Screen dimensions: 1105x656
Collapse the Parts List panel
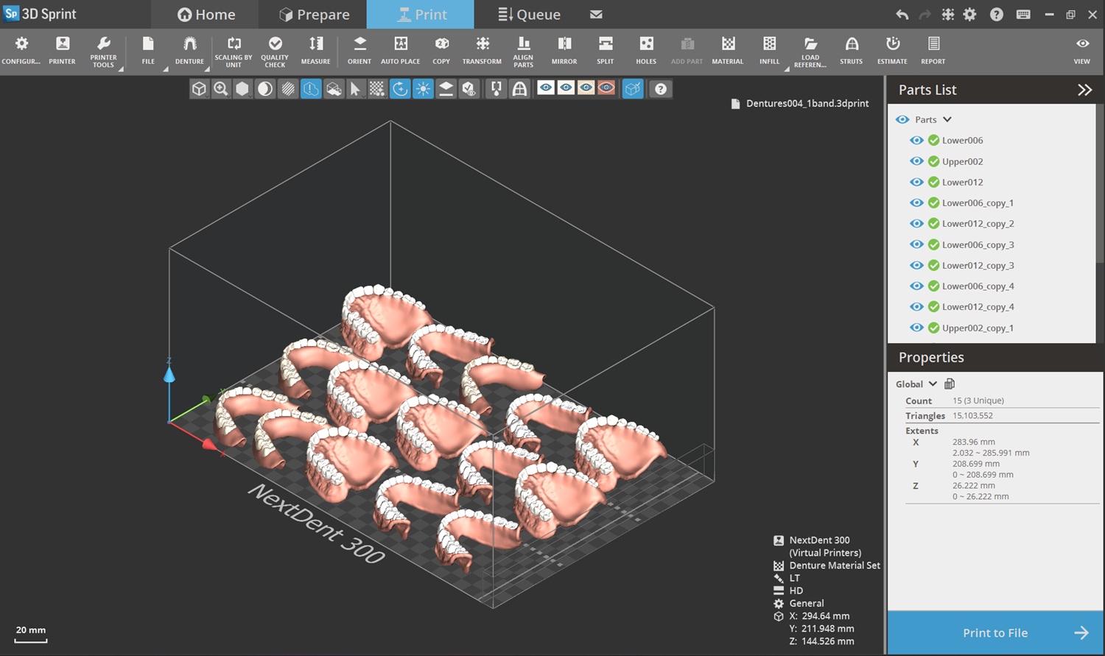(1085, 90)
